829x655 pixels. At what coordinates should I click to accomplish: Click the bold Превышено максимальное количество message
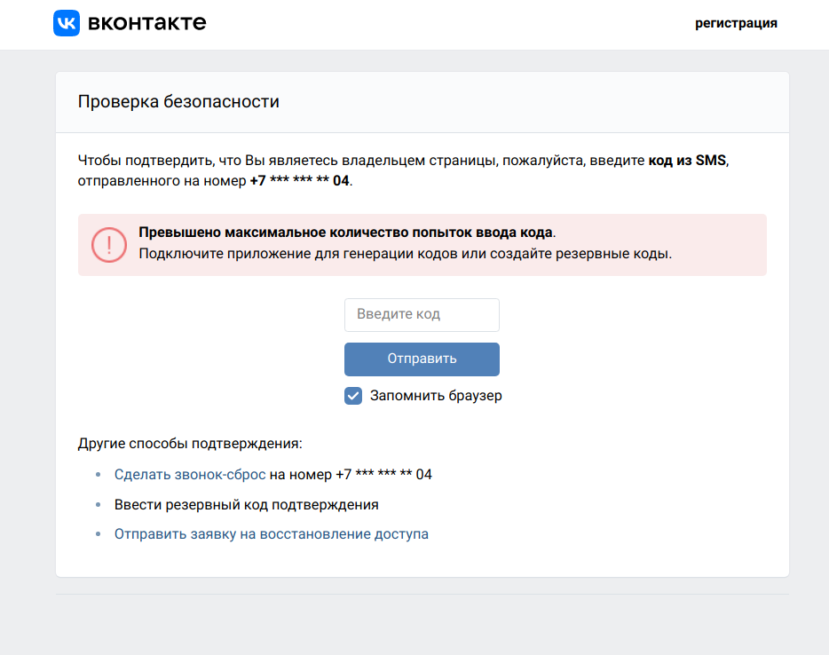click(x=347, y=233)
